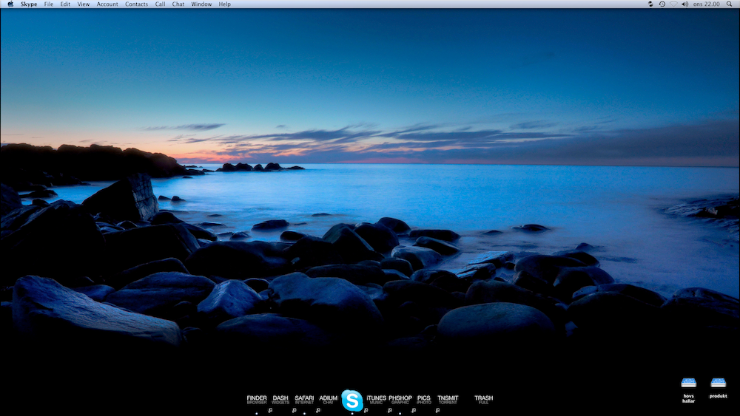Open Dash widgets in the dock
The height and width of the screenshot is (416, 740).
click(x=280, y=399)
